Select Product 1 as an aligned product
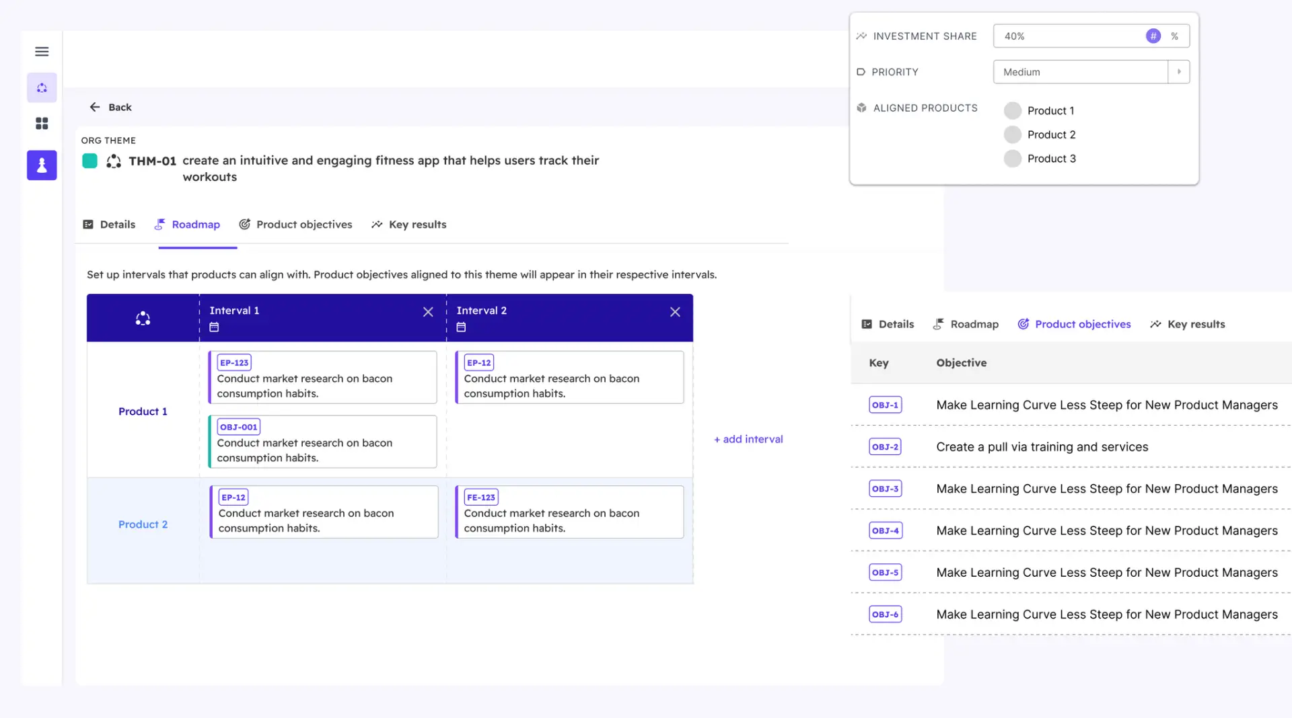Viewport: 1292px width, 718px height. click(1013, 110)
